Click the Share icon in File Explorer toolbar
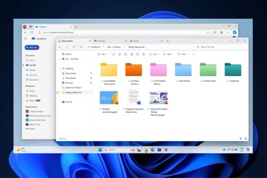267x178 pixels. [138, 54]
